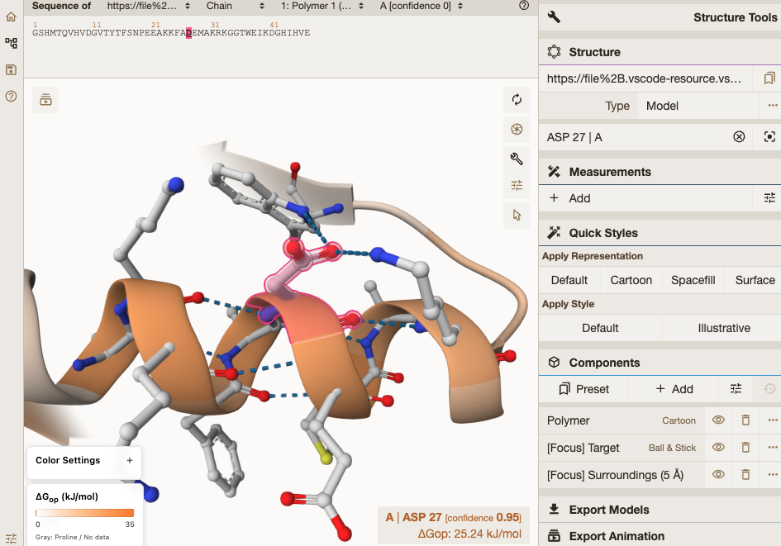Expand the Export Models section
The width and height of the screenshot is (781, 546).
(x=660, y=510)
